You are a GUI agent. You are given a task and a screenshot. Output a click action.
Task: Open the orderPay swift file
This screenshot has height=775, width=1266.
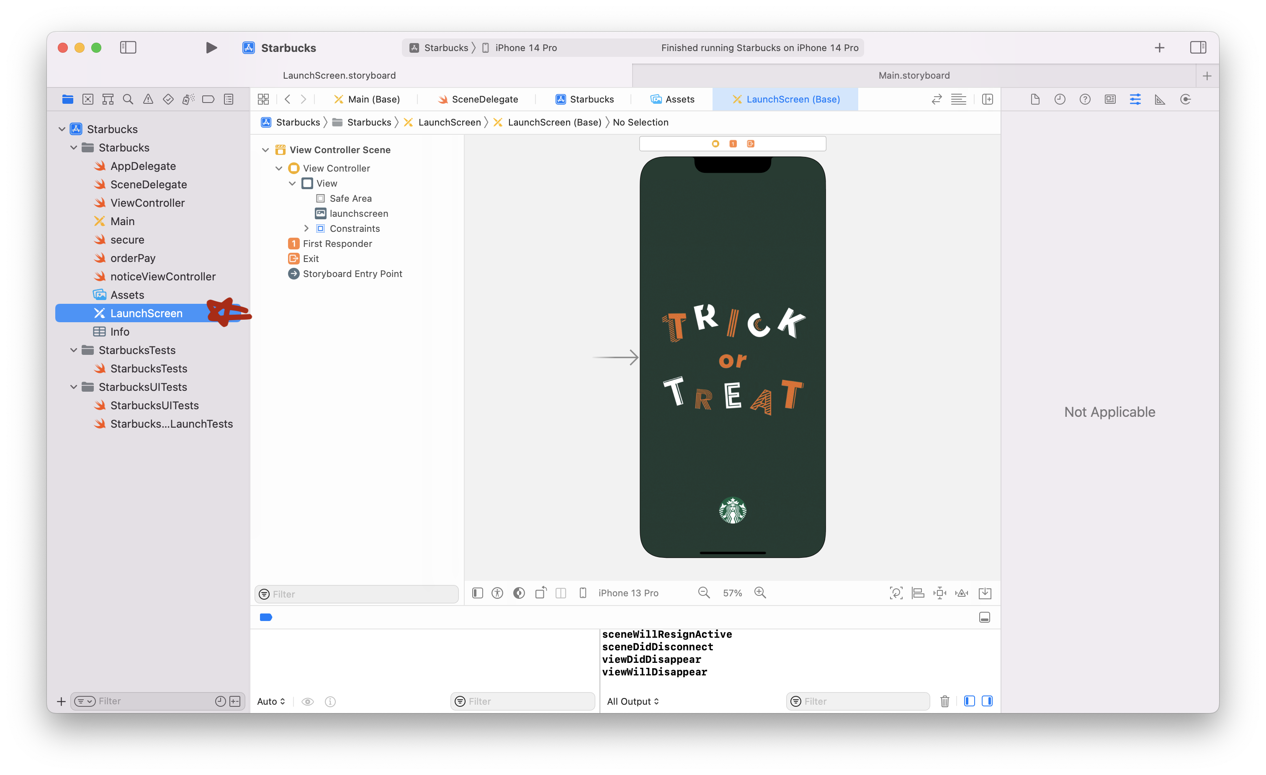coord(133,258)
